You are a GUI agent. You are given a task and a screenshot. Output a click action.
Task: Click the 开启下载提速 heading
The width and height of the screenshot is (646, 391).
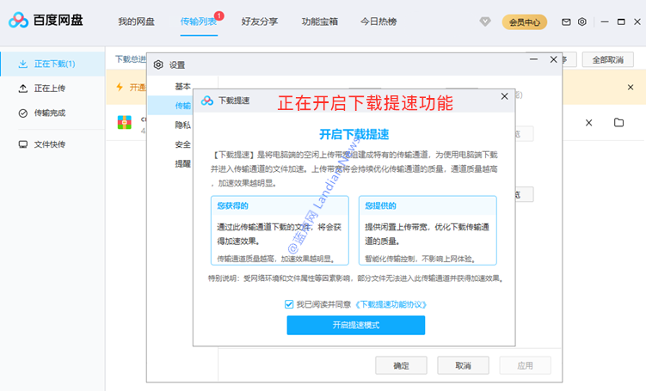pos(354,134)
